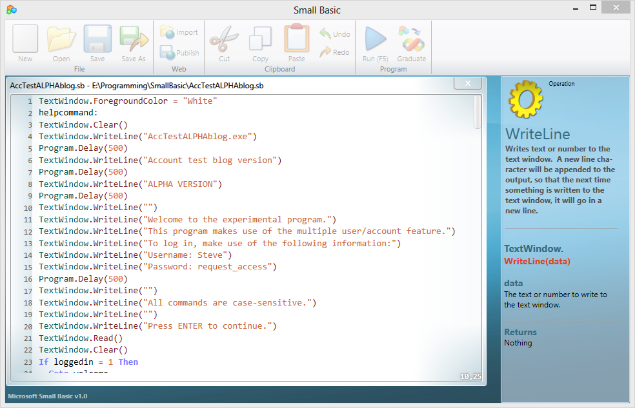Click the yellow gear Operation icon
The height and width of the screenshot is (408, 635).
(x=525, y=99)
